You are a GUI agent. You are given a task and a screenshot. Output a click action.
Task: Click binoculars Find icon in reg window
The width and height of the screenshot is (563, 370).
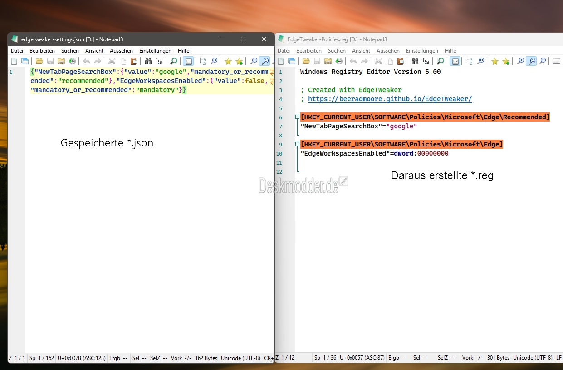point(415,61)
